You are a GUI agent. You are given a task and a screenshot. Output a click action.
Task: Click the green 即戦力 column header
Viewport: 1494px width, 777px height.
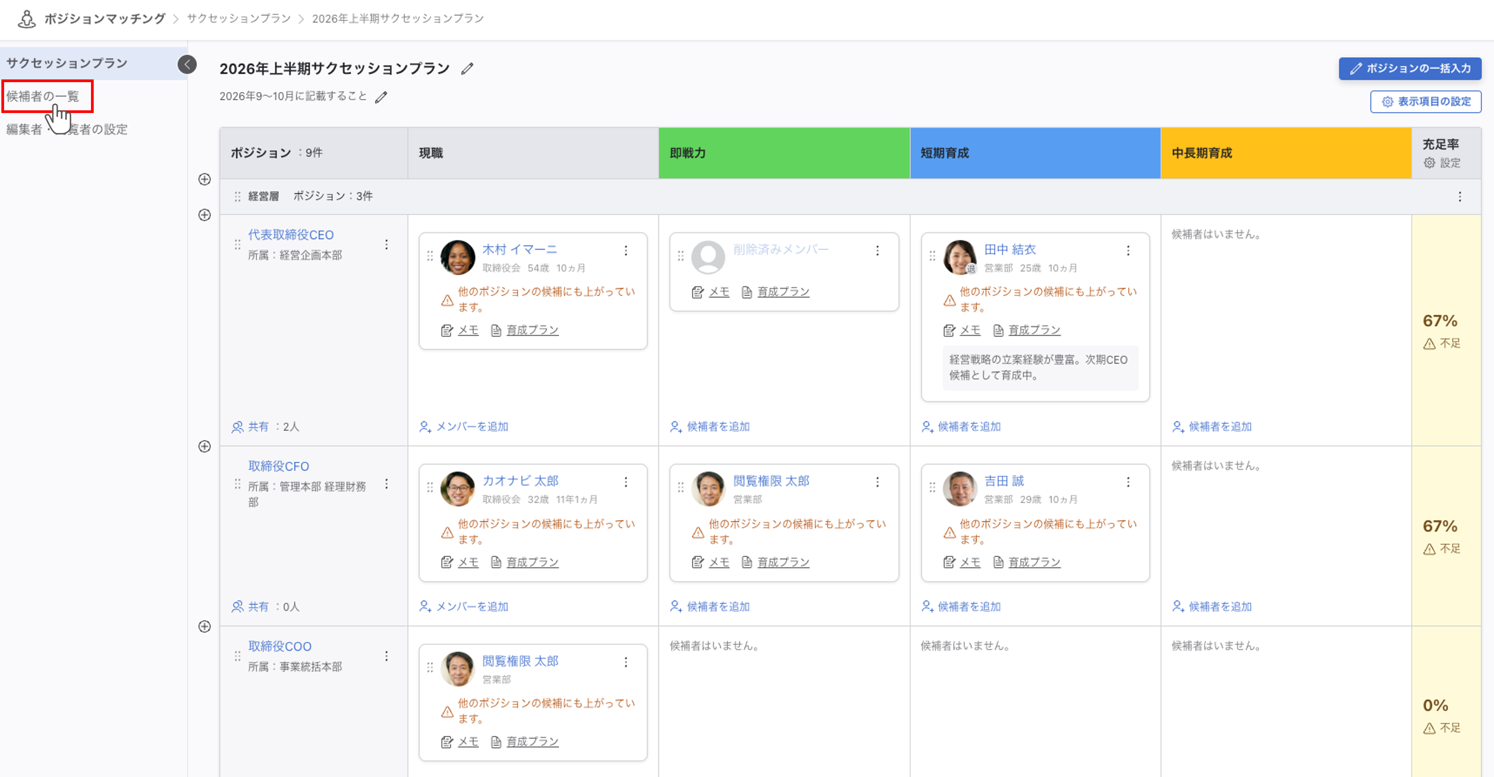[784, 153]
